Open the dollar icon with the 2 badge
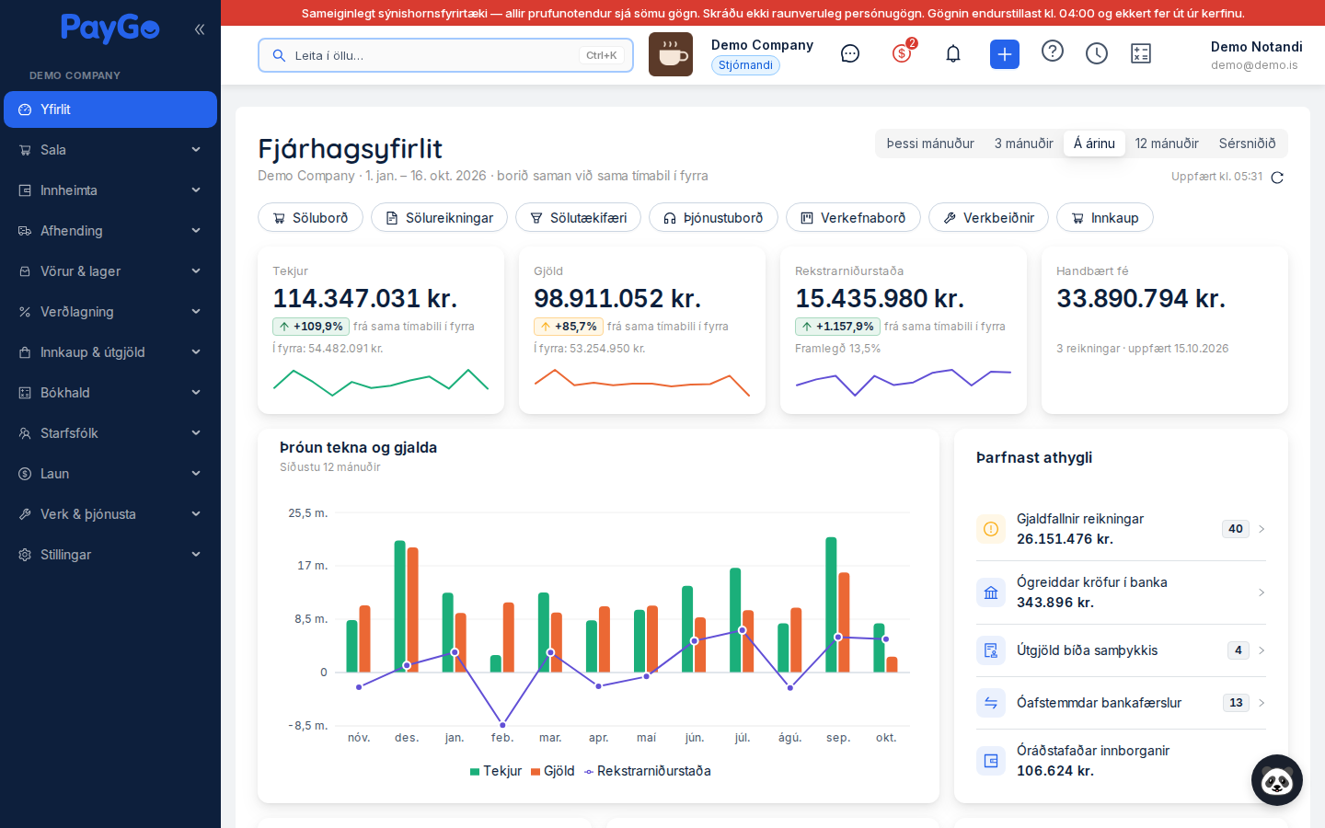This screenshot has width=1325, height=828. (902, 54)
